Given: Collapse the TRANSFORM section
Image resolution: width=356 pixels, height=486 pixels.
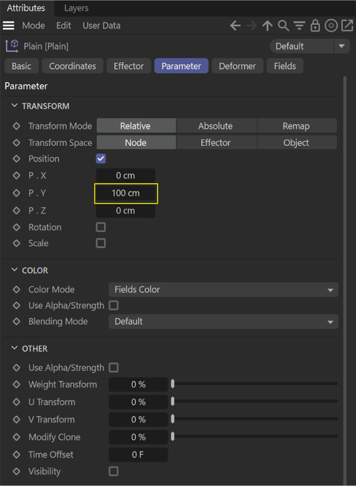Looking at the screenshot, I should point(14,106).
